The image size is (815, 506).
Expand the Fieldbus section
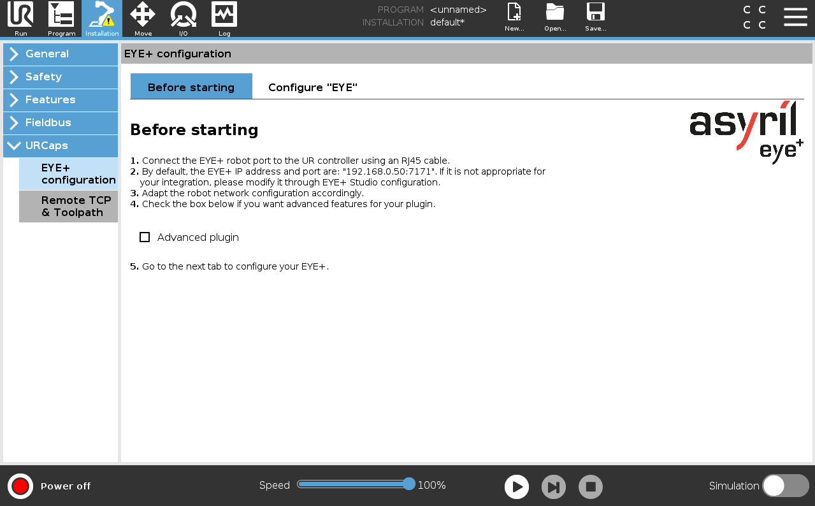point(61,123)
